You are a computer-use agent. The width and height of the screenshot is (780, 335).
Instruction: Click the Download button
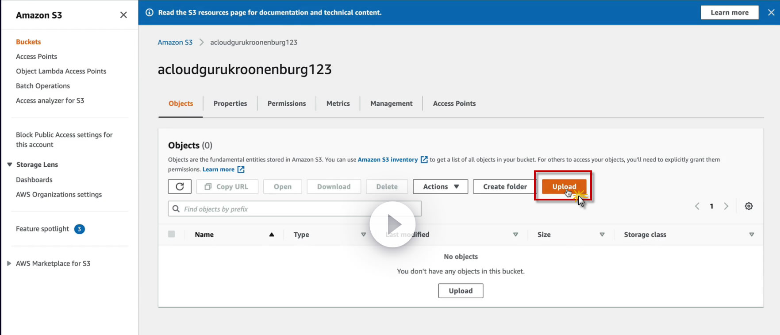pyautogui.click(x=334, y=187)
